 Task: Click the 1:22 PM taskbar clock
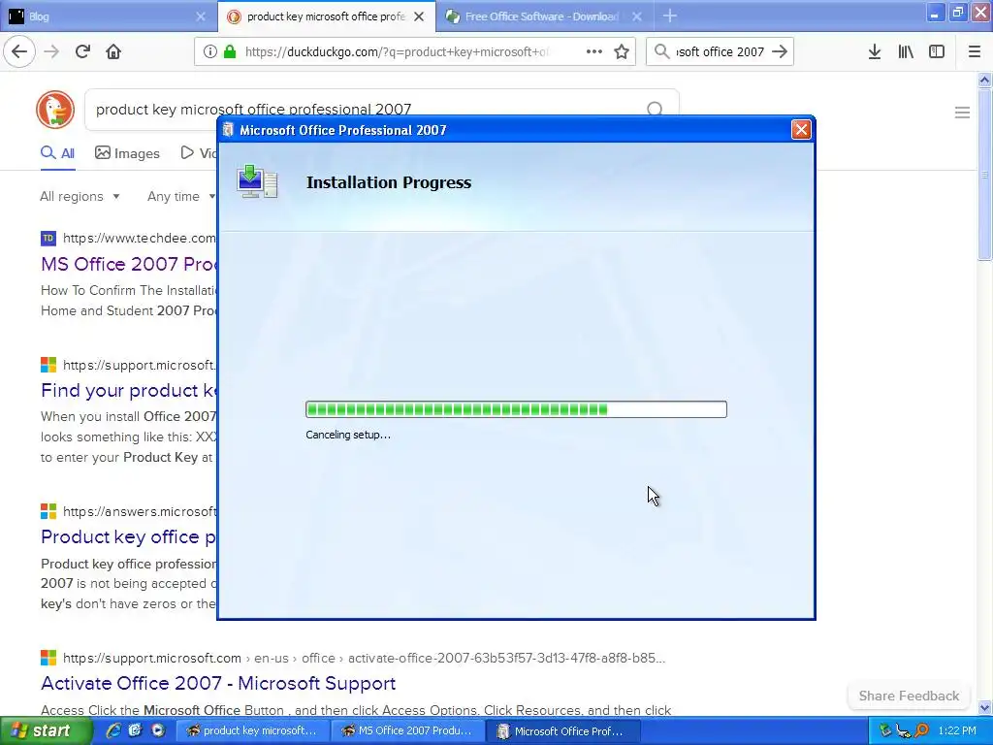pyautogui.click(x=957, y=731)
